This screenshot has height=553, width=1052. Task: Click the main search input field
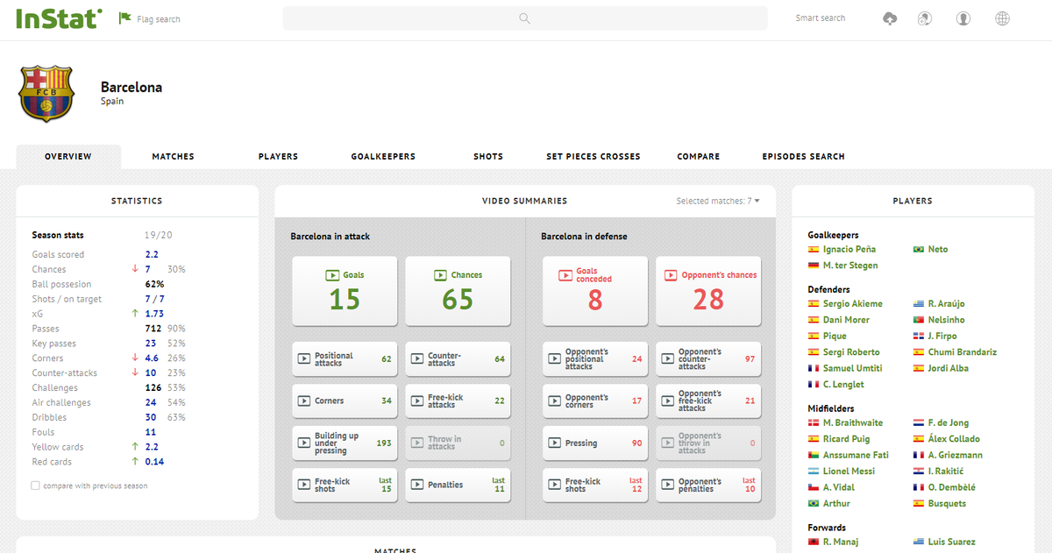click(524, 18)
